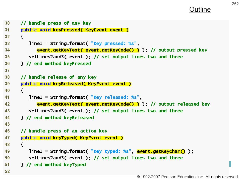This screenshot has width=241, height=181.
Task: Click line number 39
Action: click(7, 84)
